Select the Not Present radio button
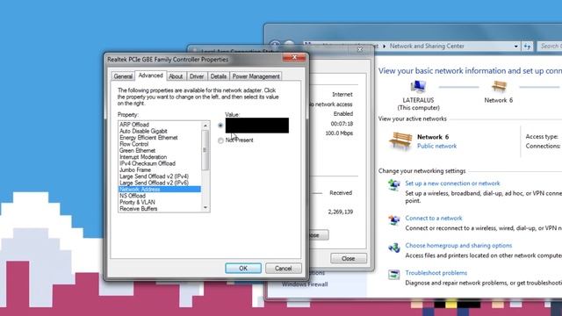Screen dimensions: 562x316 220,140
